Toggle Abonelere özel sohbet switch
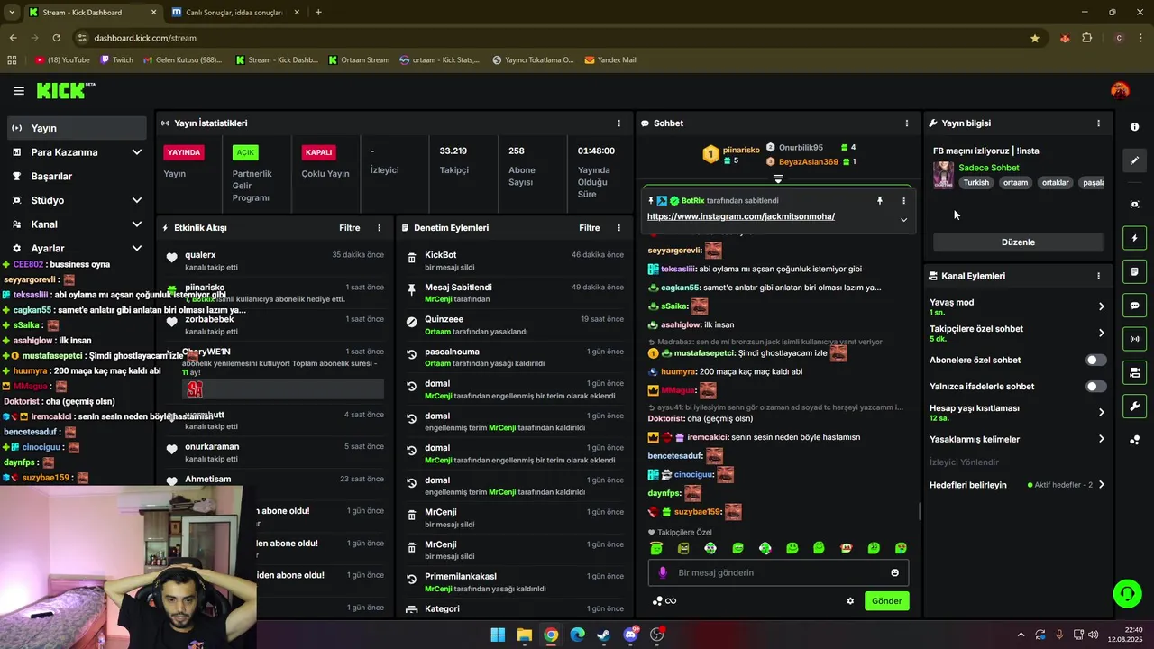The image size is (1154, 649). click(1095, 361)
